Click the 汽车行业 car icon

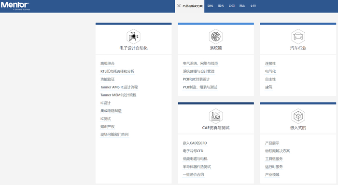click(x=298, y=37)
